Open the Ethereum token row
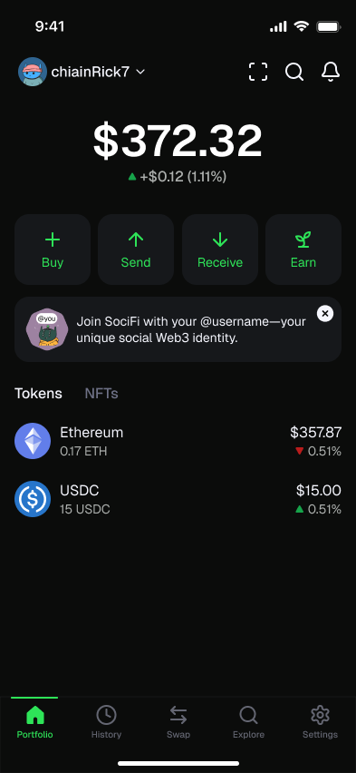 pos(178,441)
